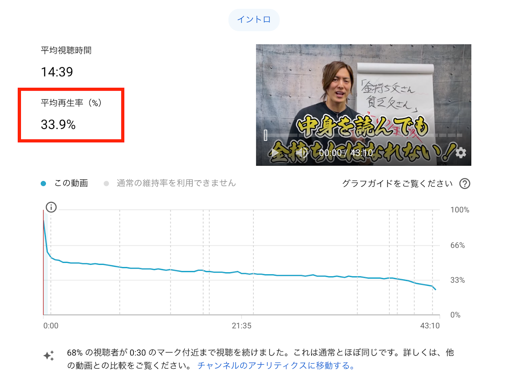This screenshot has width=516, height=371.
Task: Open video player settings gear
Action: pos(461,153)
